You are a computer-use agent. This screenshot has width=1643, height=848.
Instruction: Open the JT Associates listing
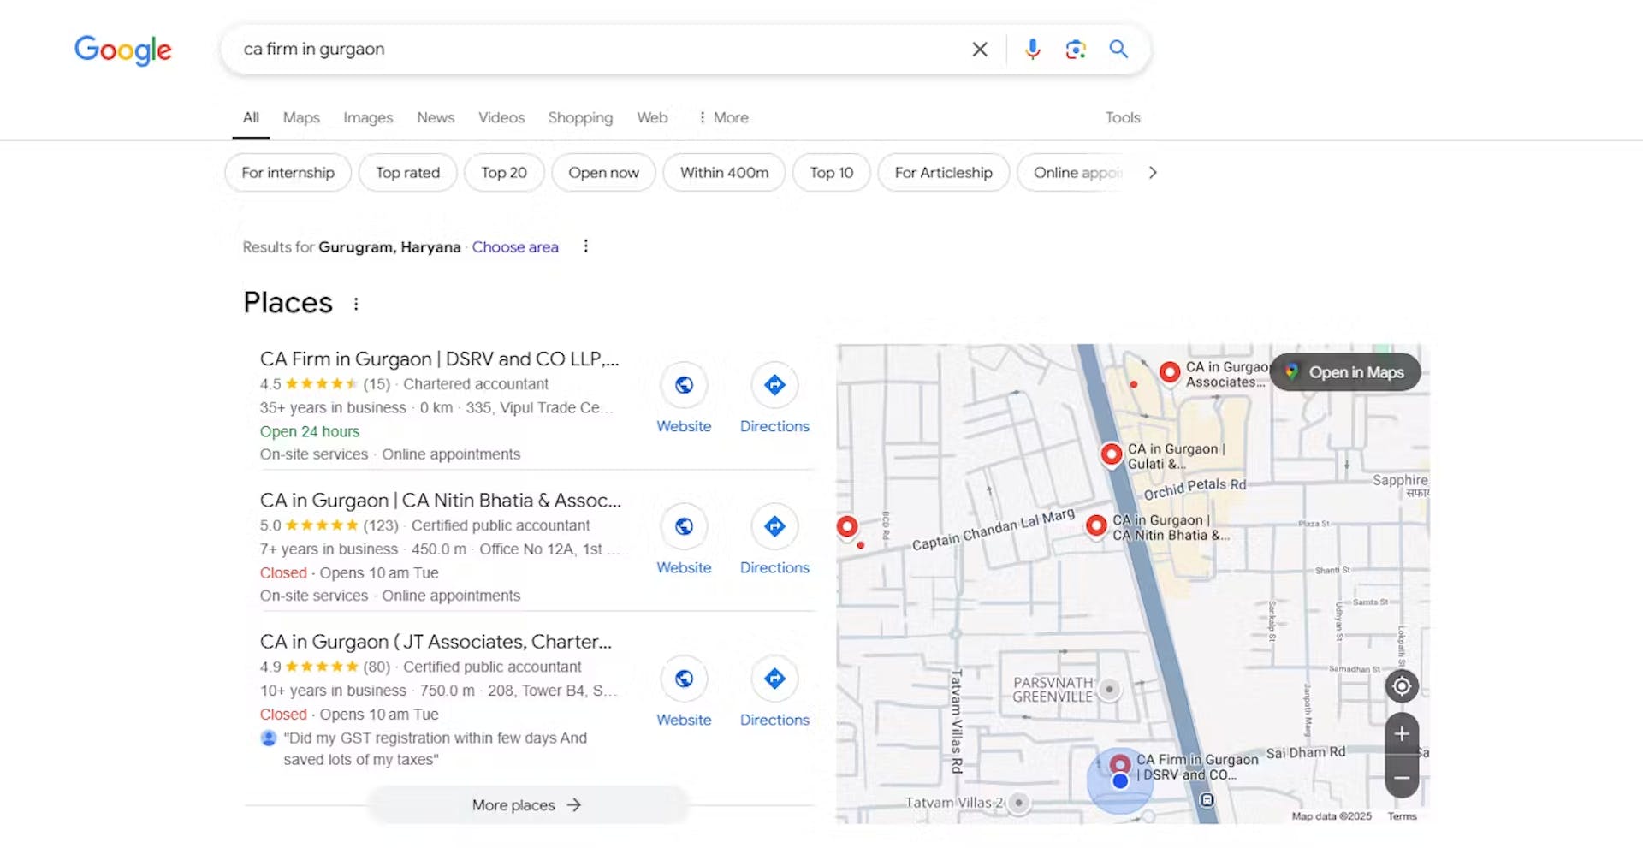tap(436, 642)
